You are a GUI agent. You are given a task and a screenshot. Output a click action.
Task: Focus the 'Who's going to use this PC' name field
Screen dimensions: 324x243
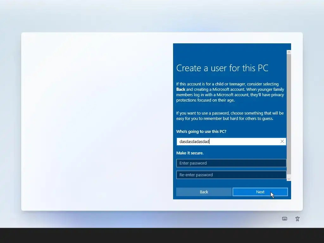coord(231,141)
